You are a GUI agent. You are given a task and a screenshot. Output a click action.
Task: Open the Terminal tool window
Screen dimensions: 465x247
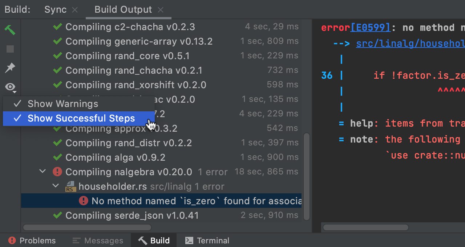[207, 240]
